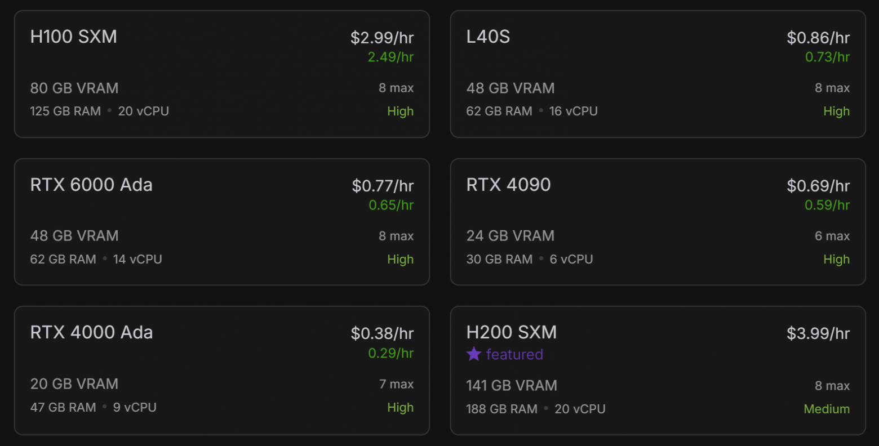879x446 pixels.
Task: Click the featured label under H200 SXM
Action: coord(514,354)
